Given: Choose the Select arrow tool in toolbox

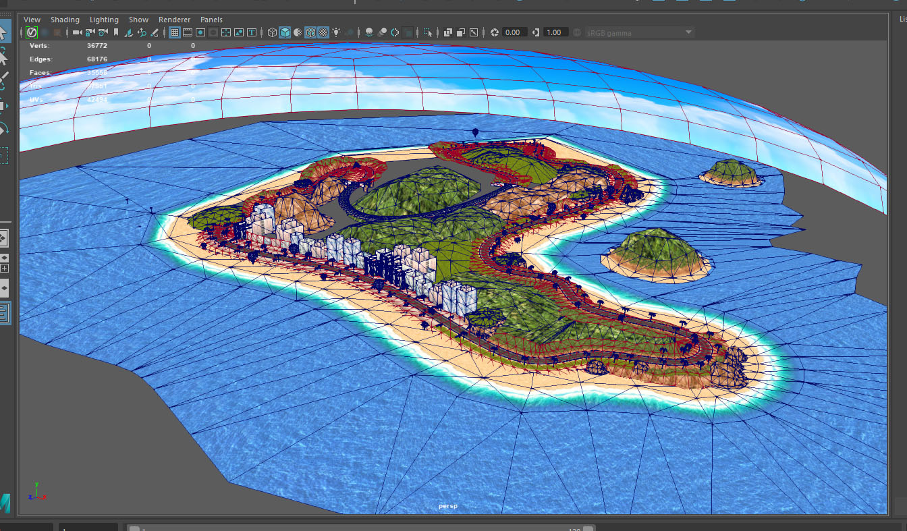Looking at the screenshot, I should click(3, 32).
